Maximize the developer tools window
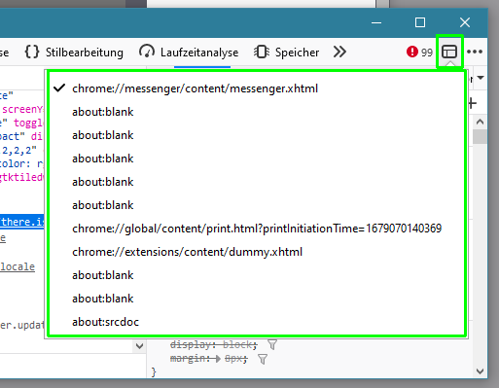The height and width of the screenshot is (388, 499). 420,22
